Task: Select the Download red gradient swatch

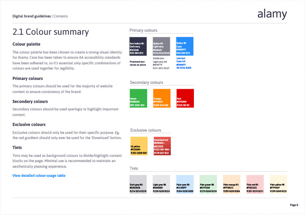Action: coord(162,146)
